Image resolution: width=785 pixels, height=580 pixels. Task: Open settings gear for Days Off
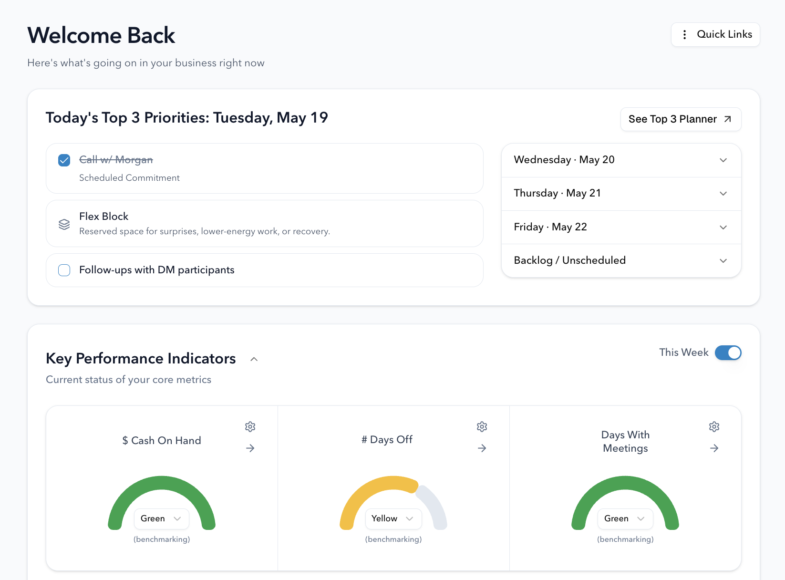tap(482, 426)
